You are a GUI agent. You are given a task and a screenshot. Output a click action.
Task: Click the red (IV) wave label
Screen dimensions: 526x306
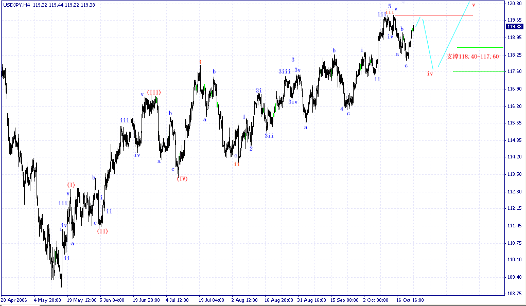[x=182, y=178]
